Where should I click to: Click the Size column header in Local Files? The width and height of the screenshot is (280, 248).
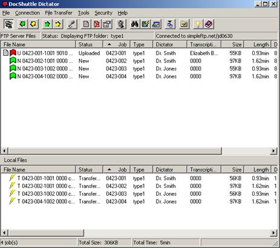pyautogui.click(x=233, y=170)
